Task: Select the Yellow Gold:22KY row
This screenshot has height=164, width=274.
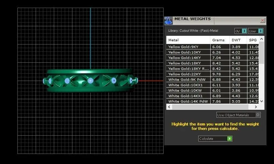Action: coord(213,74)
